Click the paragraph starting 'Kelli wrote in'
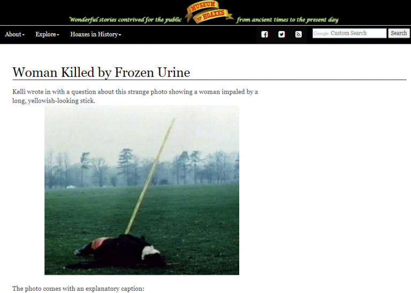 [x=135, y=96]
